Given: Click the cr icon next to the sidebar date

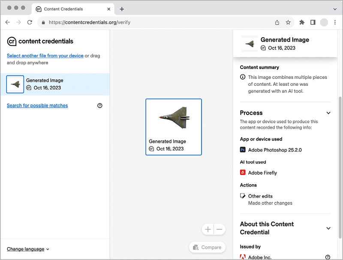Looking at the screenshot, I should point(29,88).
